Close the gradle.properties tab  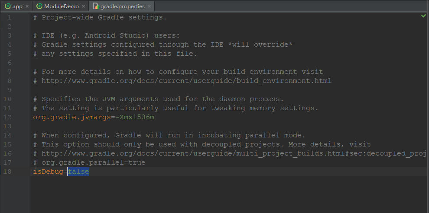tap(149, 6)
